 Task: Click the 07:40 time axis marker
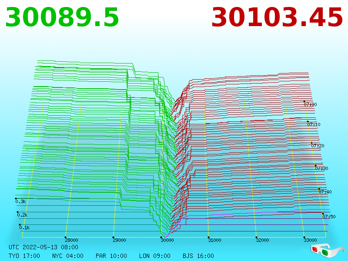(x=325, y=192)
